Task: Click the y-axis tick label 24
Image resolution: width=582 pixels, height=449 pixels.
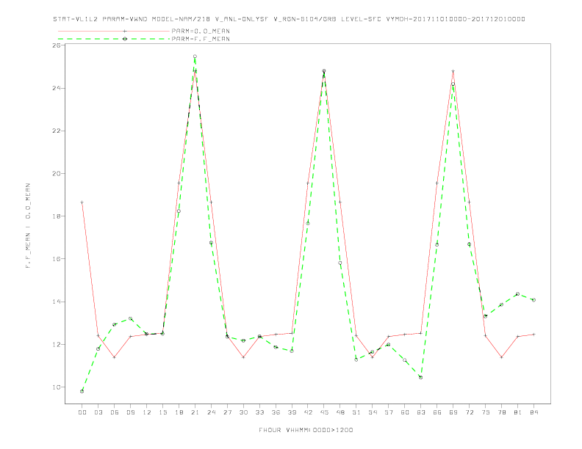Action: (57, 88)
